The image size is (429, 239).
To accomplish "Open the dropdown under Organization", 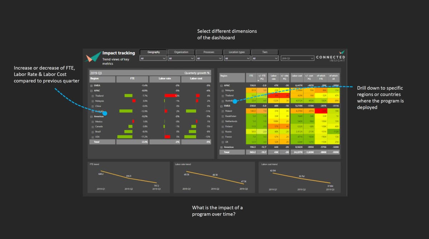I will point(181,58).
